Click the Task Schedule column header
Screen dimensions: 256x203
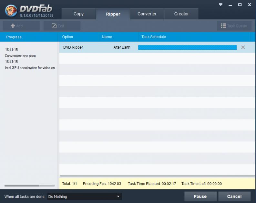[154, 37]
